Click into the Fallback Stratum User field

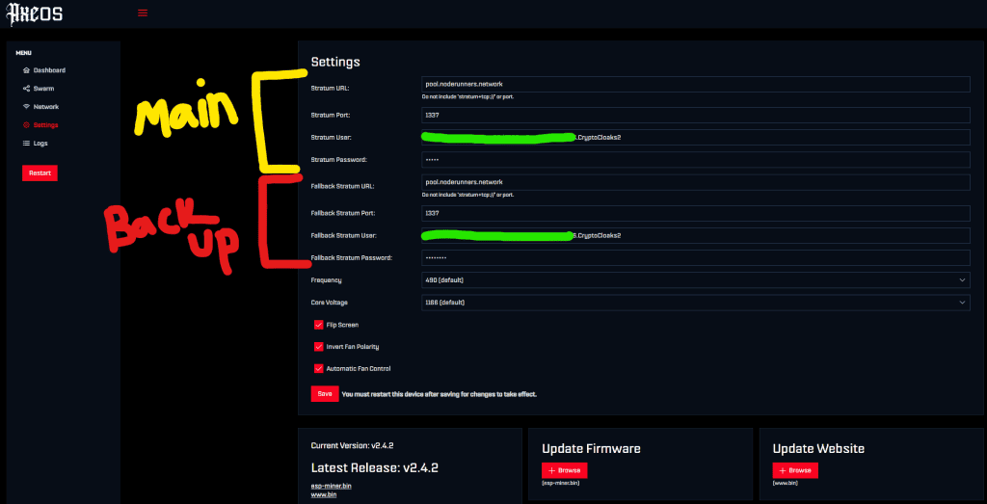[696, 235]
